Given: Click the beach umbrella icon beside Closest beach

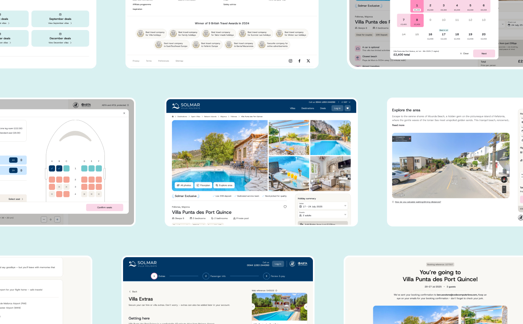Looking at the screenshot, I should click(358, 58).
